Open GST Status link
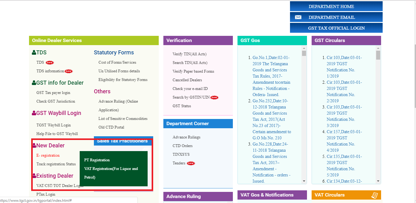Screen dimensions: 416x203 [182, 106]
